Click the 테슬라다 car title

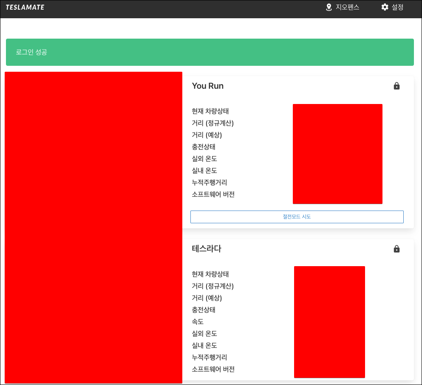(207, 249)
